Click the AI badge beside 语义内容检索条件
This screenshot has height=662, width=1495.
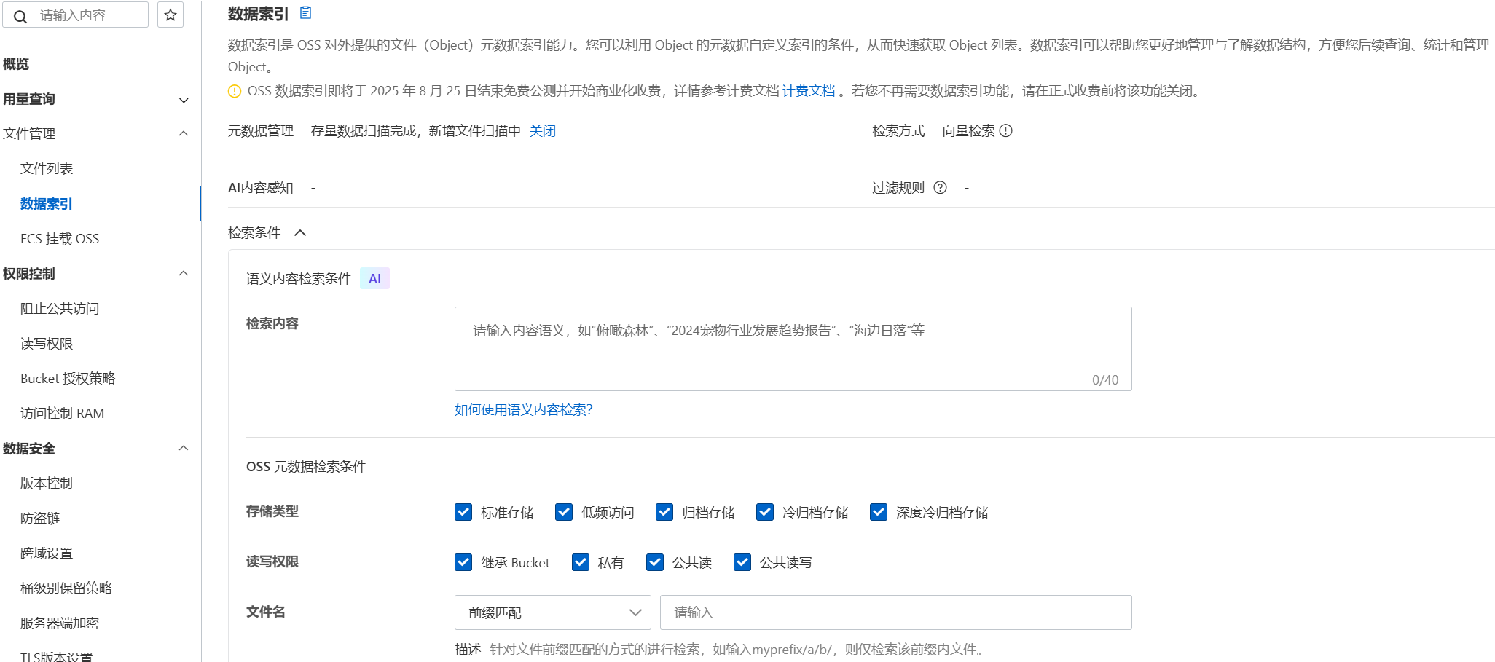pyautogui.click(x=374, y=278)
